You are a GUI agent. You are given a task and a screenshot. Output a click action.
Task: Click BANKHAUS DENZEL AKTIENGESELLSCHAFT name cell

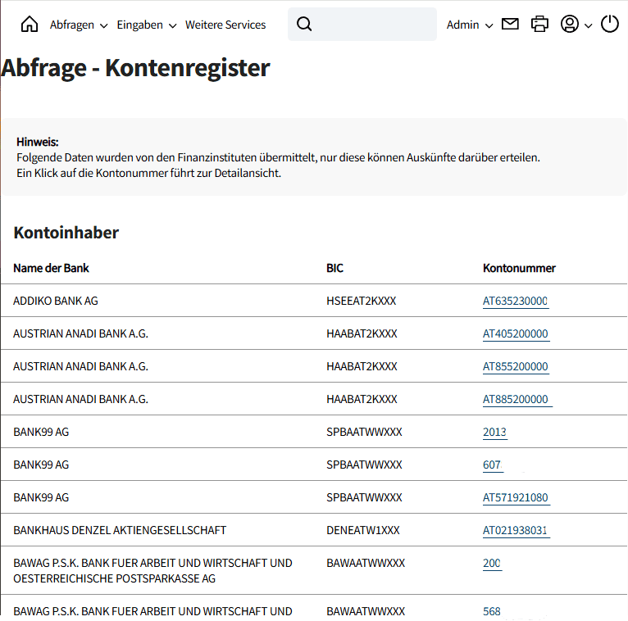click(x=120, y=531)
